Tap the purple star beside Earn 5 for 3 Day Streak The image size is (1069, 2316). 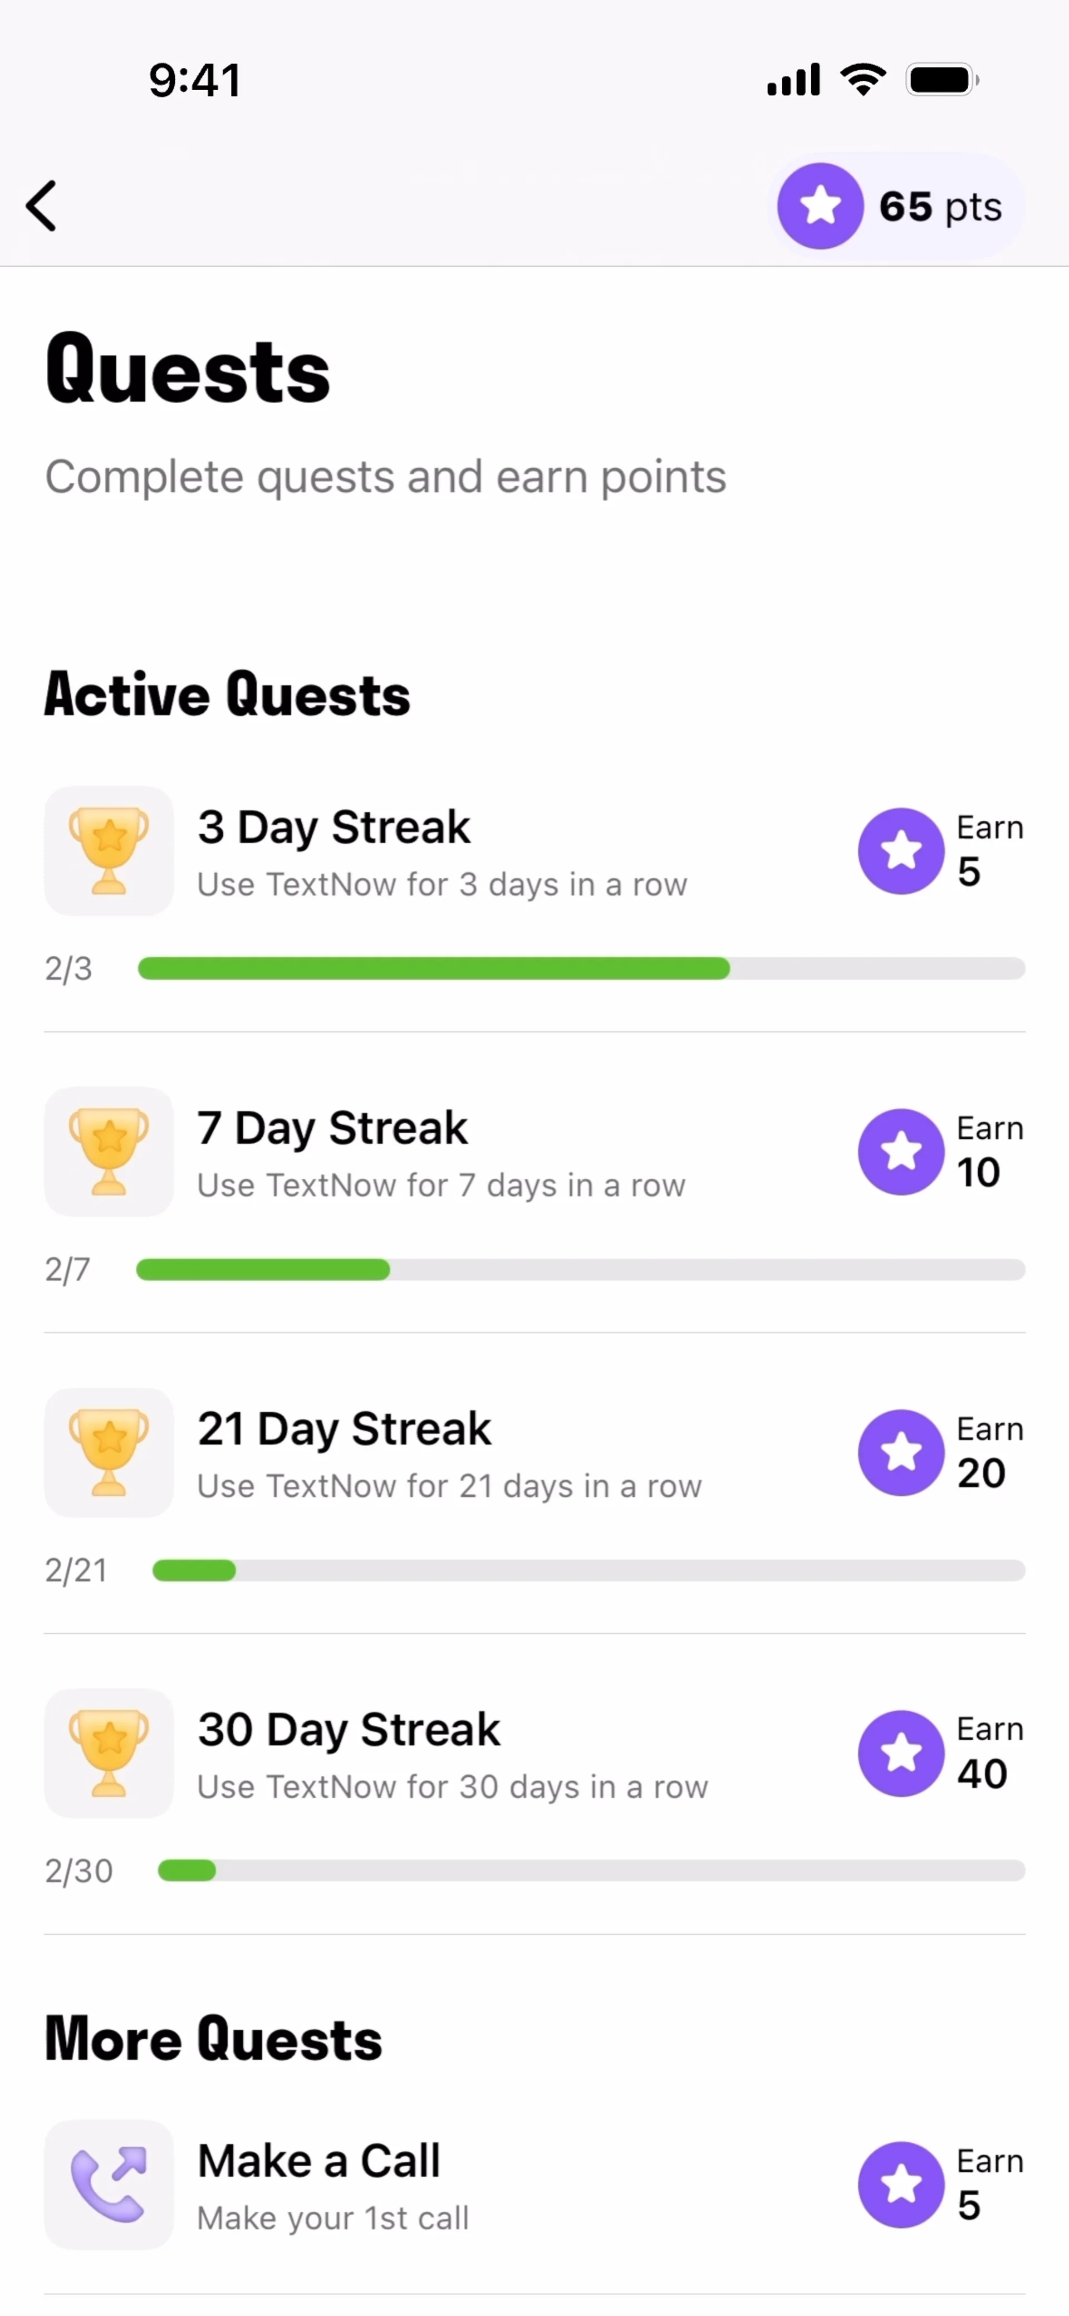(901, 850)
